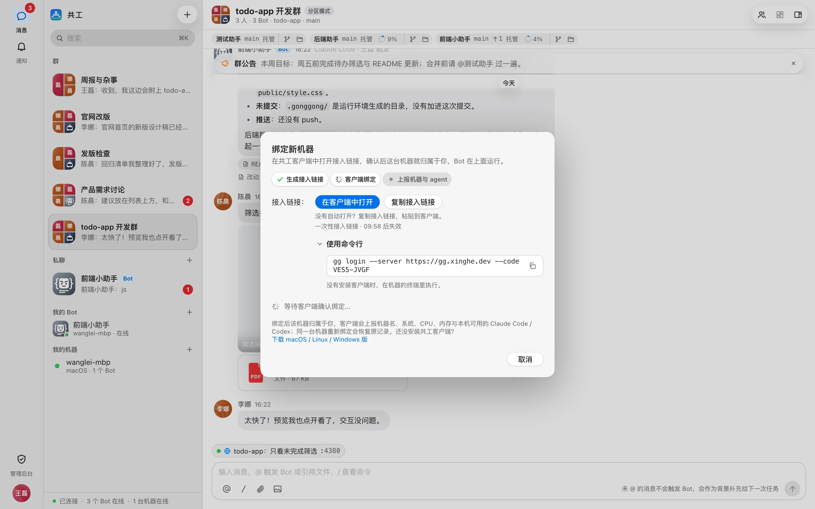Toggle the right side panel icon
Image resolution: width=815 pixels, height=509 pixels.
pos(798,15)
